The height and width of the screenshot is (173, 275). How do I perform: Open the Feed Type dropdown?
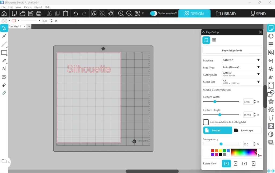[242, 67]
